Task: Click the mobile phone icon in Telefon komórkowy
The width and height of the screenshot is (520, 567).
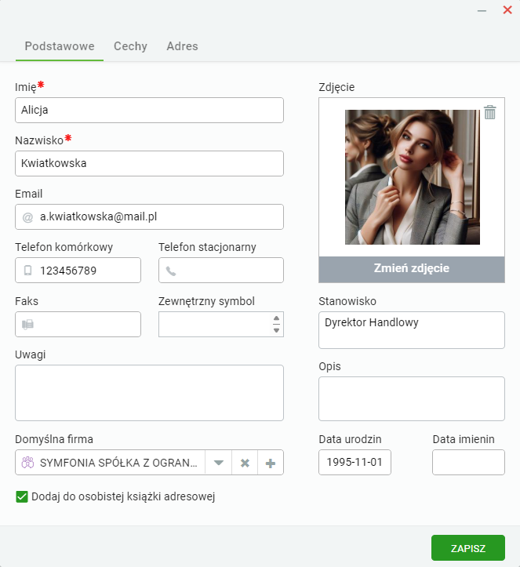Action: (28, 270)
